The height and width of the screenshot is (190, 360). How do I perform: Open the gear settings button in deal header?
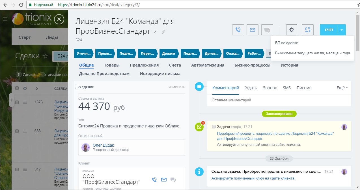[x=292, y=30]
